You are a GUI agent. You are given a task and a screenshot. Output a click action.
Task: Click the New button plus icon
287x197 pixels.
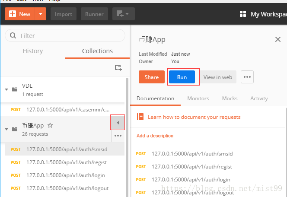pyautogui.click(x=13, y=14)
